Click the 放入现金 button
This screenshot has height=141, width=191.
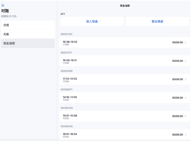tap(92, 21)
